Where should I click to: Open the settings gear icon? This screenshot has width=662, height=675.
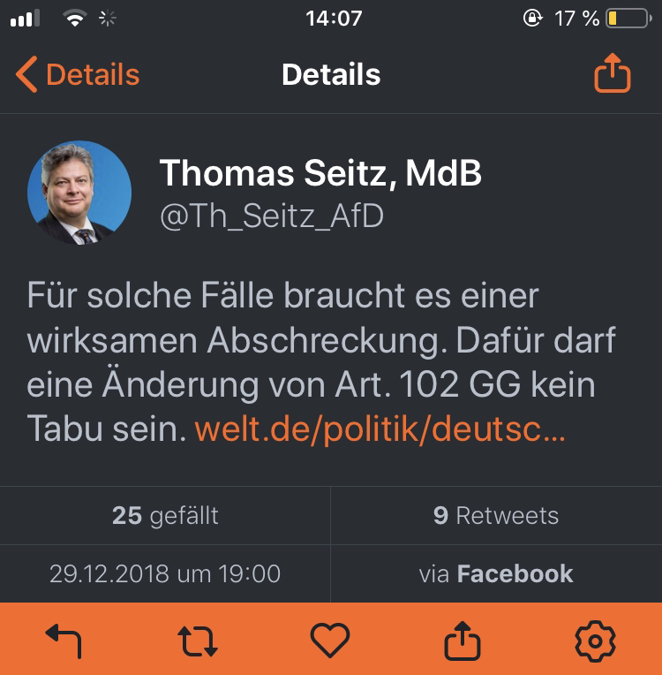click(595, 640)
